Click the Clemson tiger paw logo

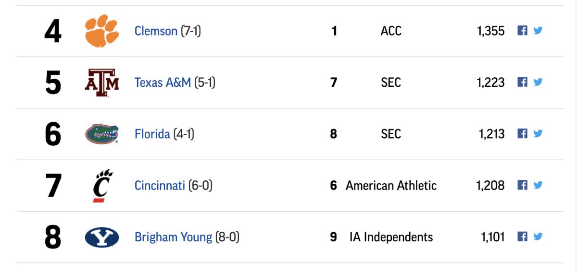point(101,31)
